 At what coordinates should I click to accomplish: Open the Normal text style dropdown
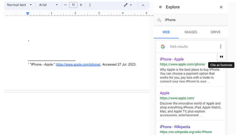19,5
